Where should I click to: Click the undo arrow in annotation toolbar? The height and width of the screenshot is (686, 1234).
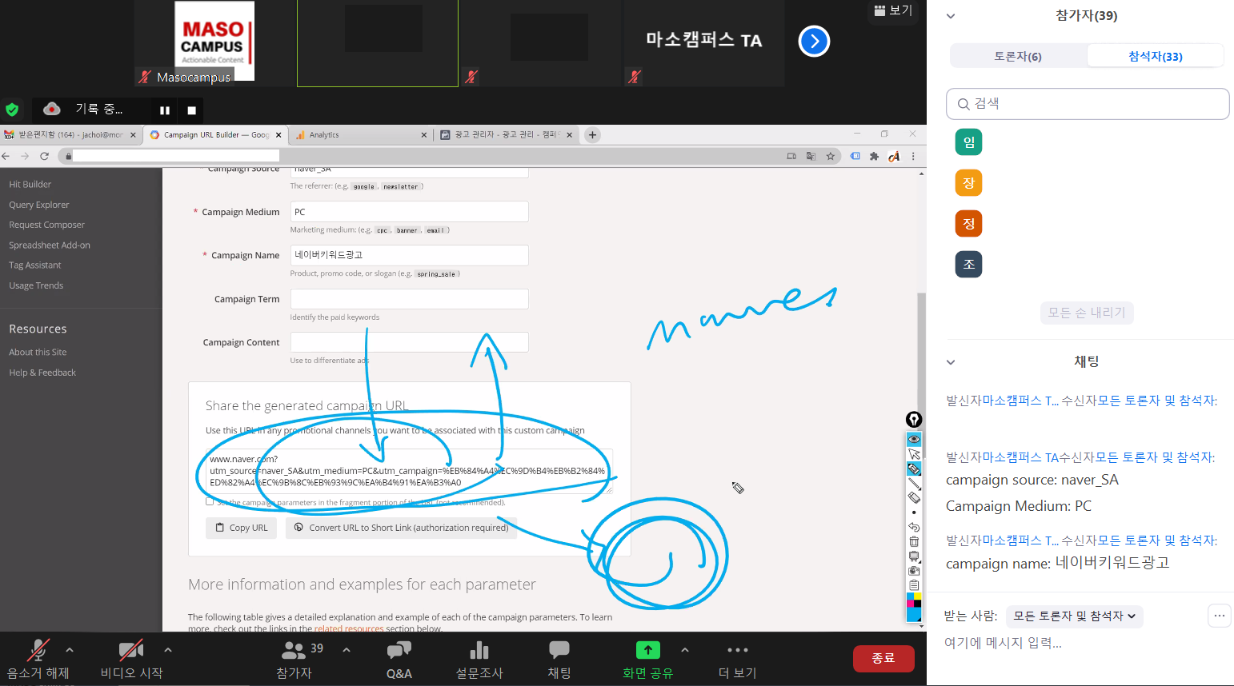914,527
